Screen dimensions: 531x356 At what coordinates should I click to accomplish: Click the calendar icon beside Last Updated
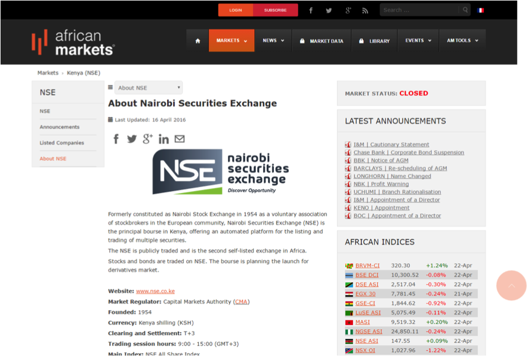click(110, 120)
